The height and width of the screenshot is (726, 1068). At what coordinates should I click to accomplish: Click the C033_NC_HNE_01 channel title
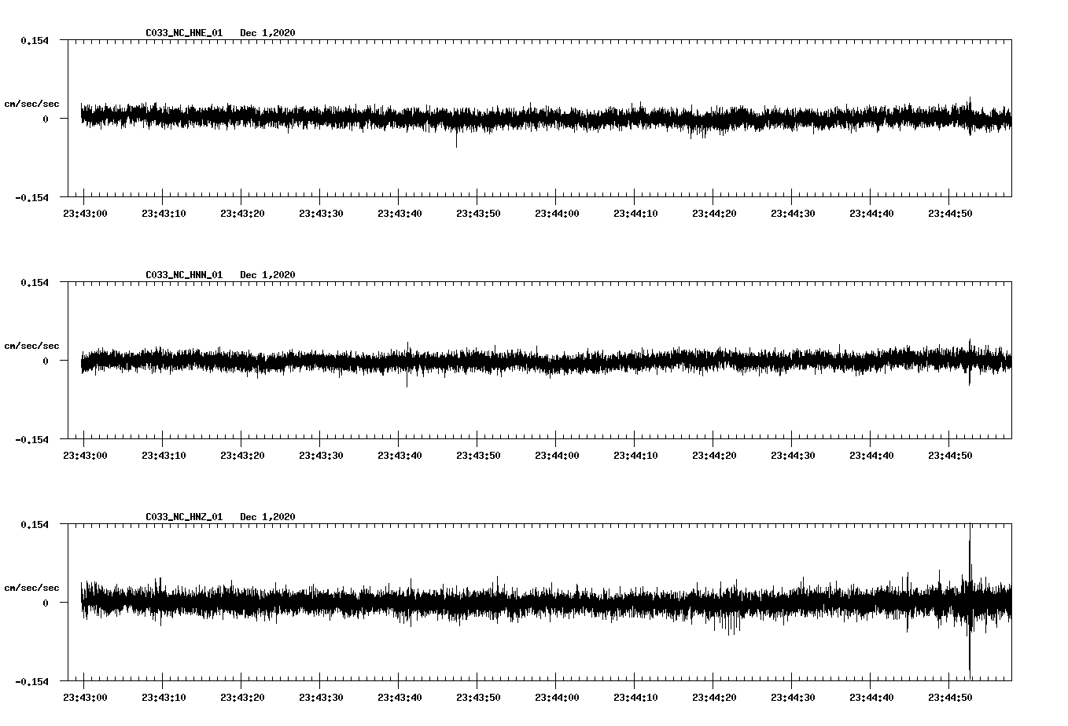182,33
